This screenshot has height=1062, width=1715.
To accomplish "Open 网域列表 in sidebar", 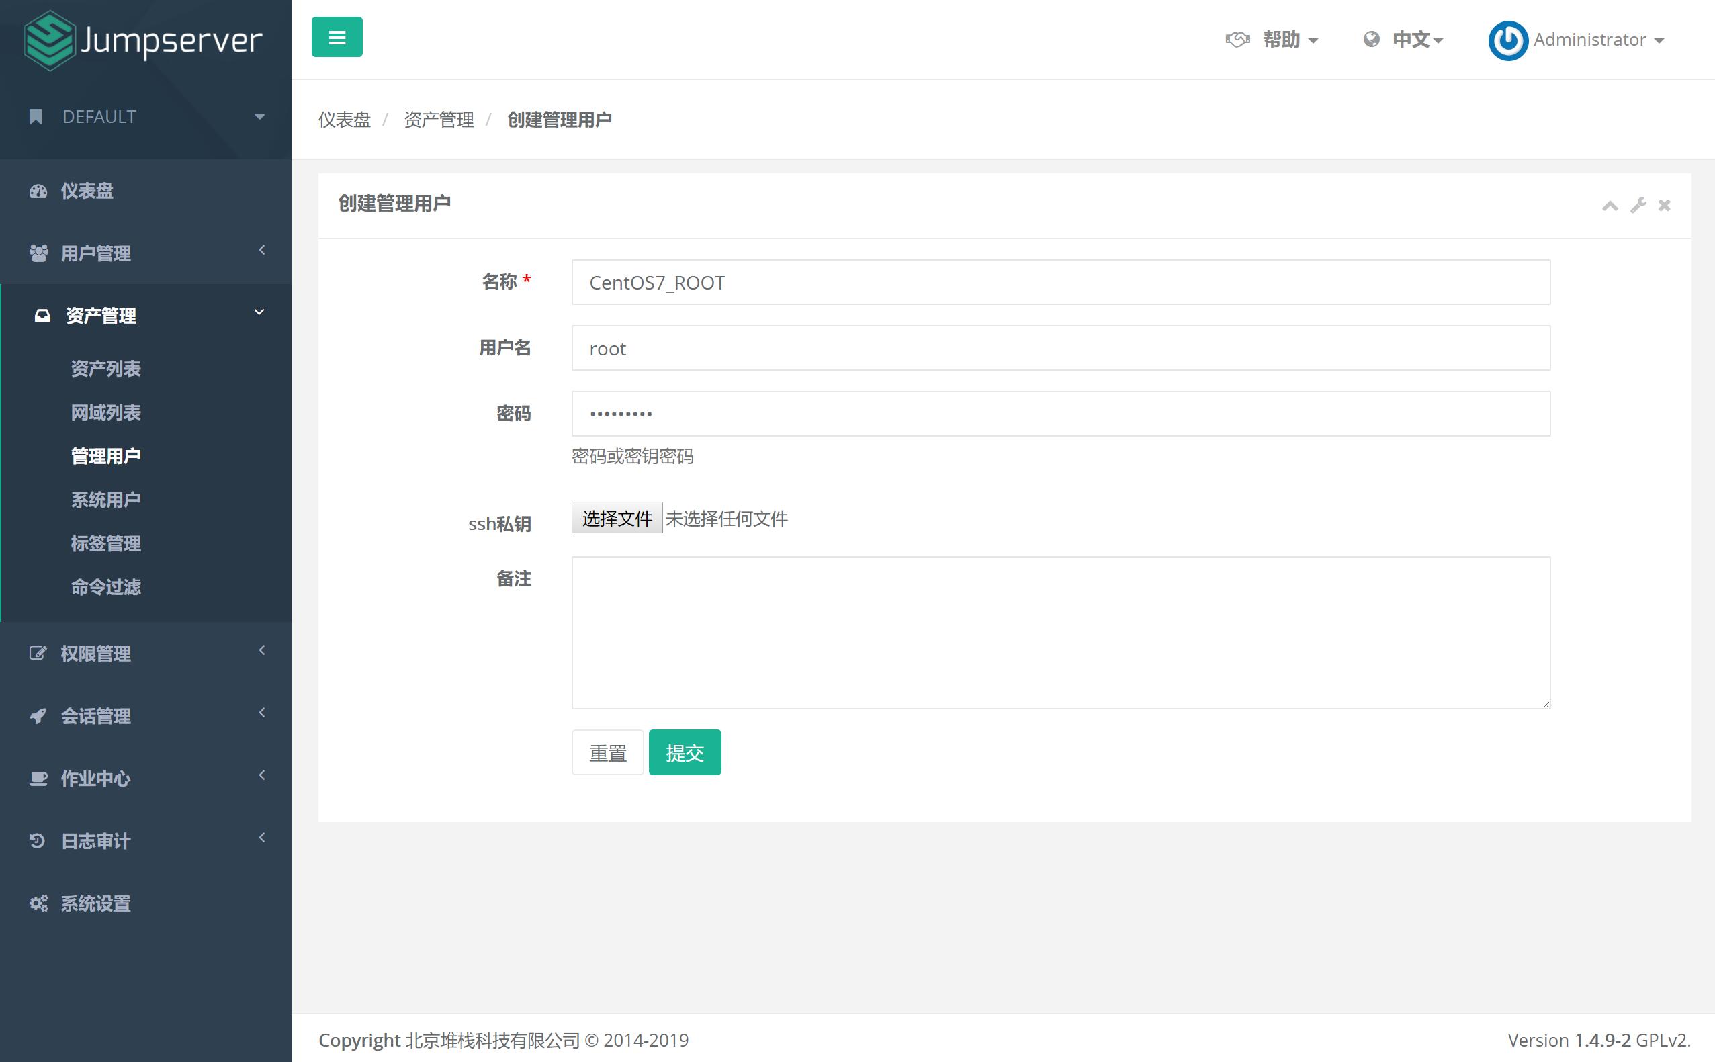I will [106, 412].
